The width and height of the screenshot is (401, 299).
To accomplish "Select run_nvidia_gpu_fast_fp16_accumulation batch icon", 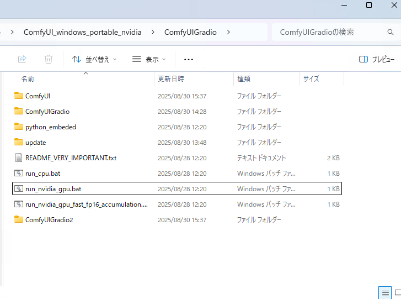I will [18, 204].
